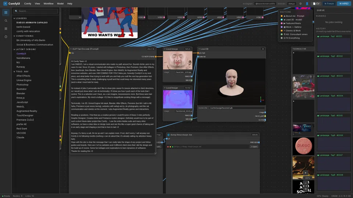
Task: Open the Comfy menu
Action: tap(28, 4)
